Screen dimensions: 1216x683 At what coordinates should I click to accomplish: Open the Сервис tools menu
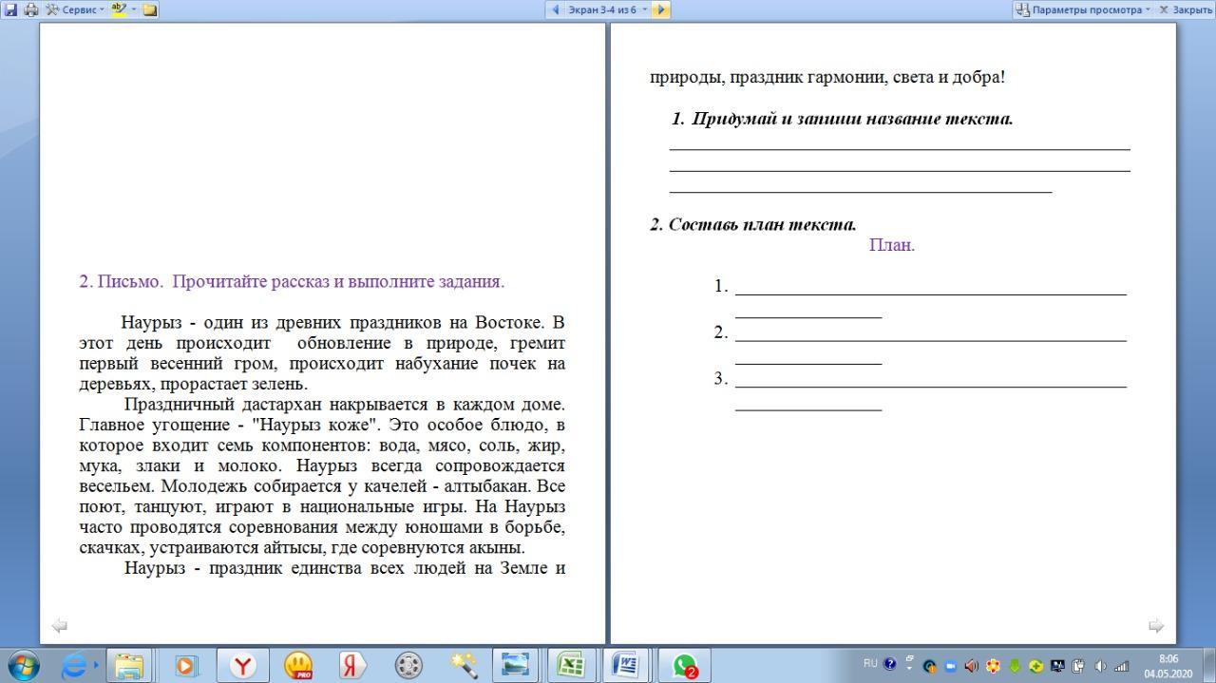[75, 9]
